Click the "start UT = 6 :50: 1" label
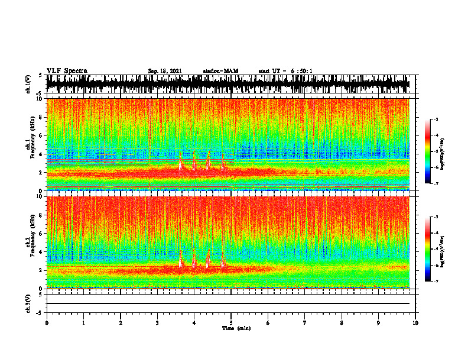Viewport: 468px width, 362px height. 285,71
